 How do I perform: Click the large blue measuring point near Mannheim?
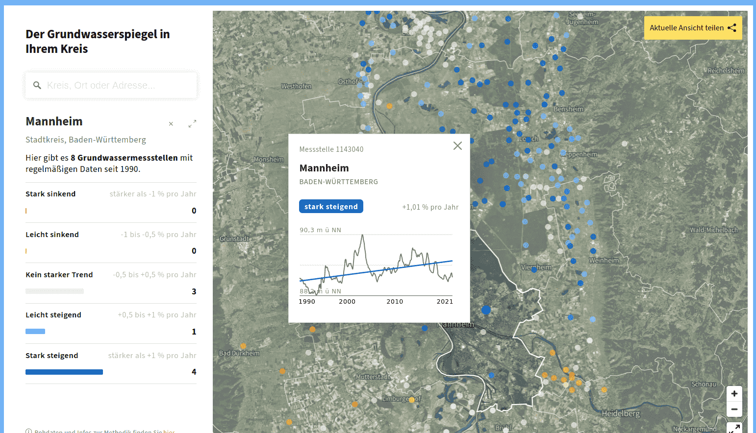click(486, 310)
